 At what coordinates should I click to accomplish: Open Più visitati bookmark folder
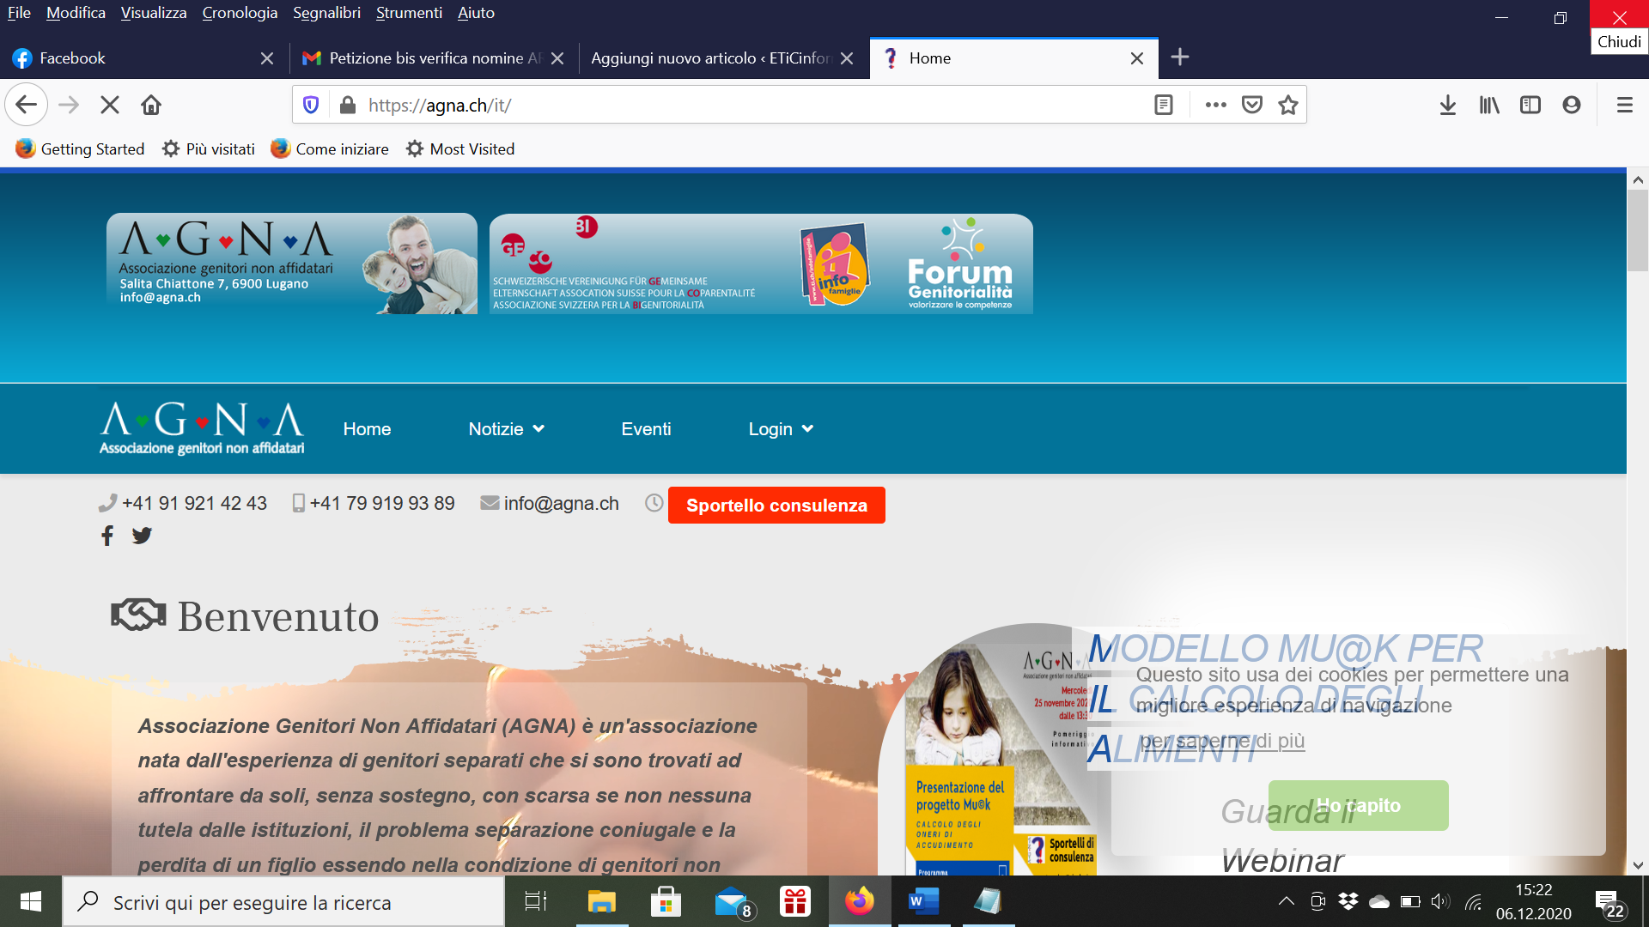click(x=209, y=148)
